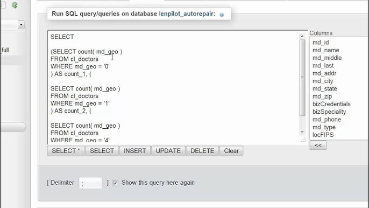
Task: Click the << insert column button
Action: pyautogui.click(x=318, y=145)
